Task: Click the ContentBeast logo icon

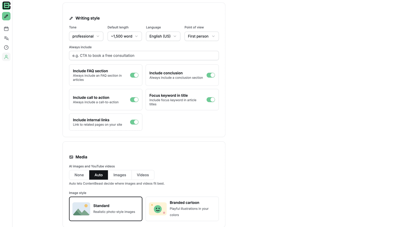Action: [x=6, y=6]
